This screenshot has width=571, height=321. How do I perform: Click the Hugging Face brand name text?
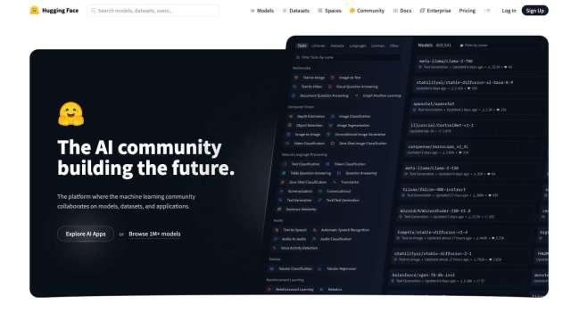click(60, 11)
